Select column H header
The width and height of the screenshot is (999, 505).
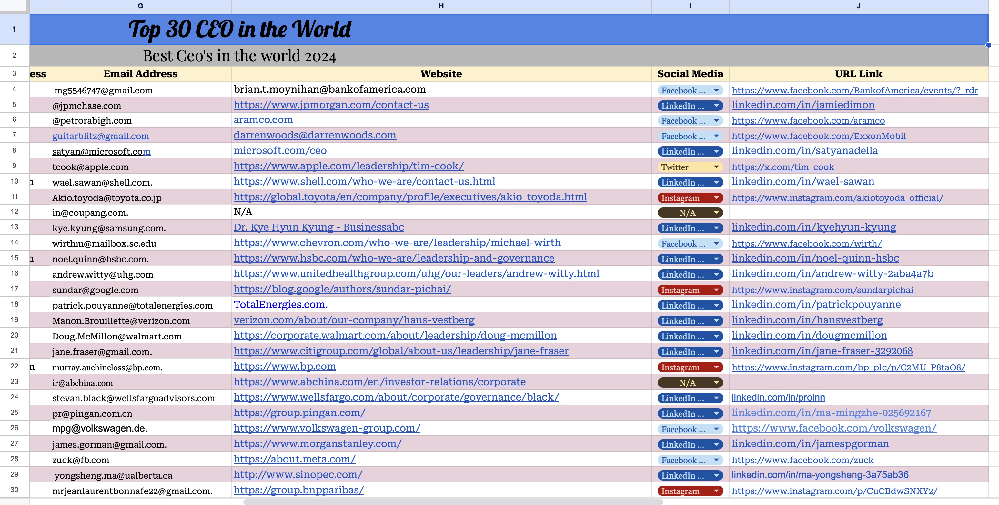tap(441, 6)
